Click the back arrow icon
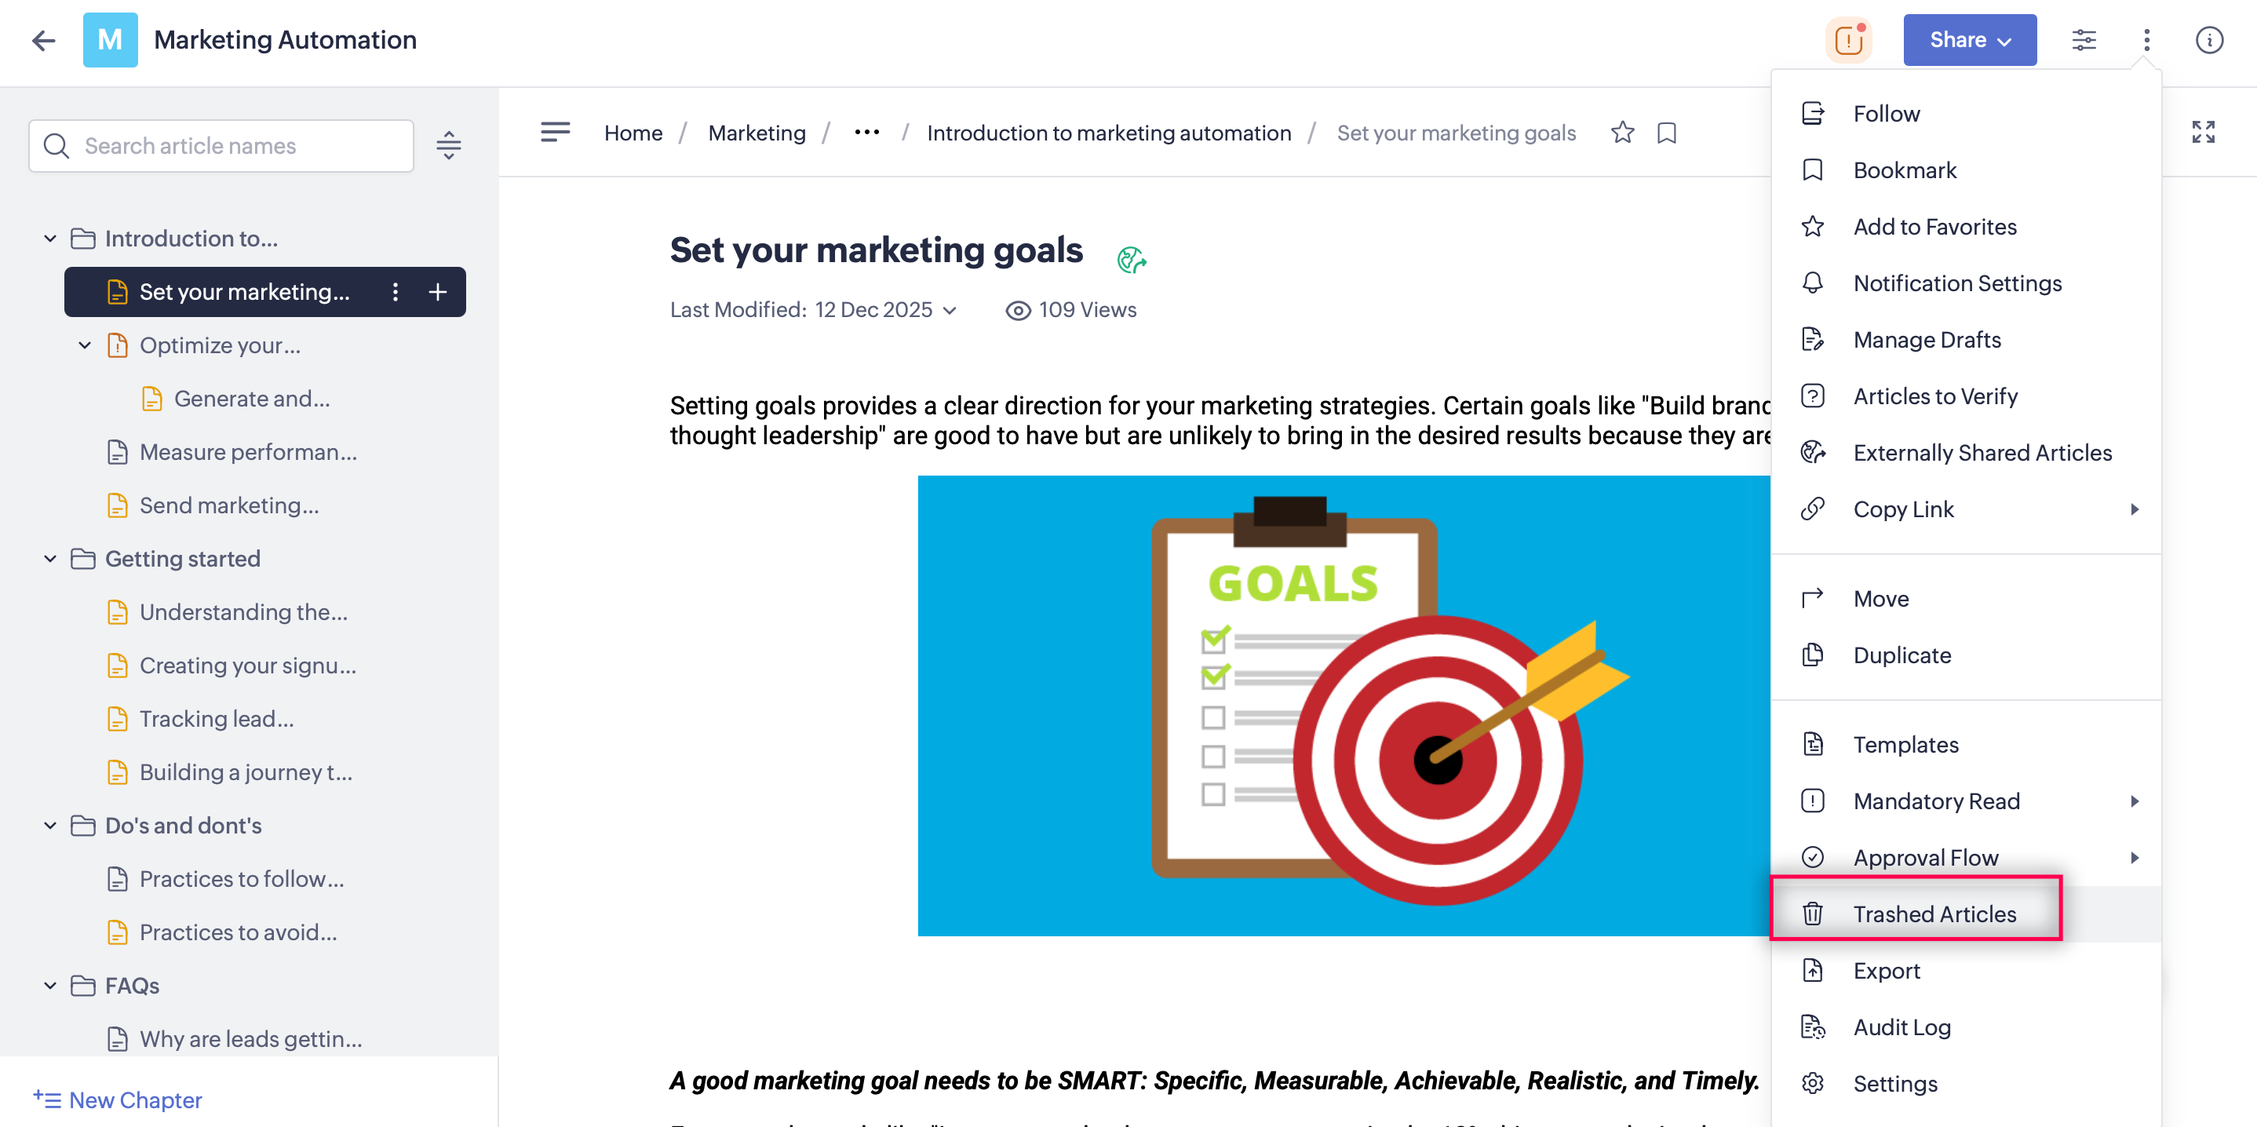This screenshot has width=2257, height=1127. point(43,39)
